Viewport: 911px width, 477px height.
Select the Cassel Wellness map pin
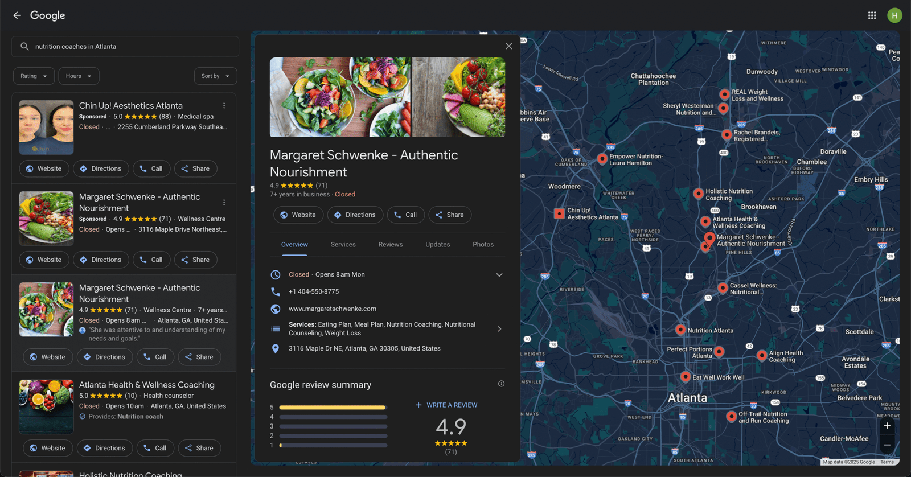pyautogui.click(x=723, y=288)
